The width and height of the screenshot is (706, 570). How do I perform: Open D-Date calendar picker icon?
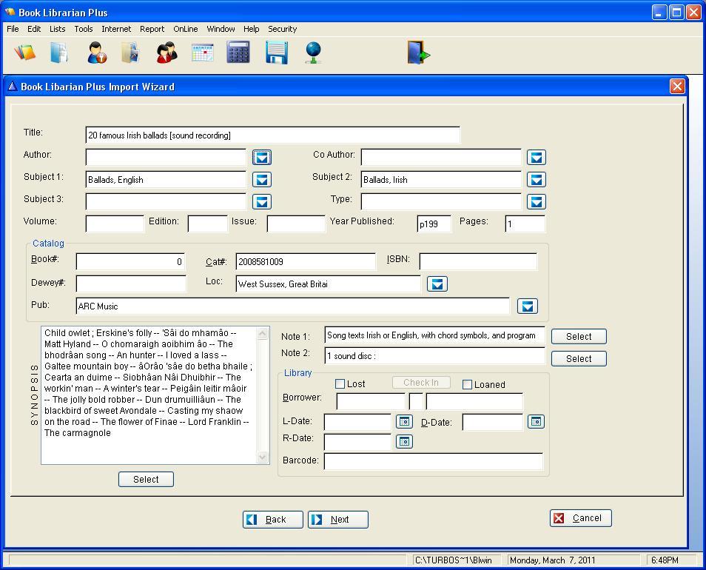pyautogui.click(x=536, y=421)
